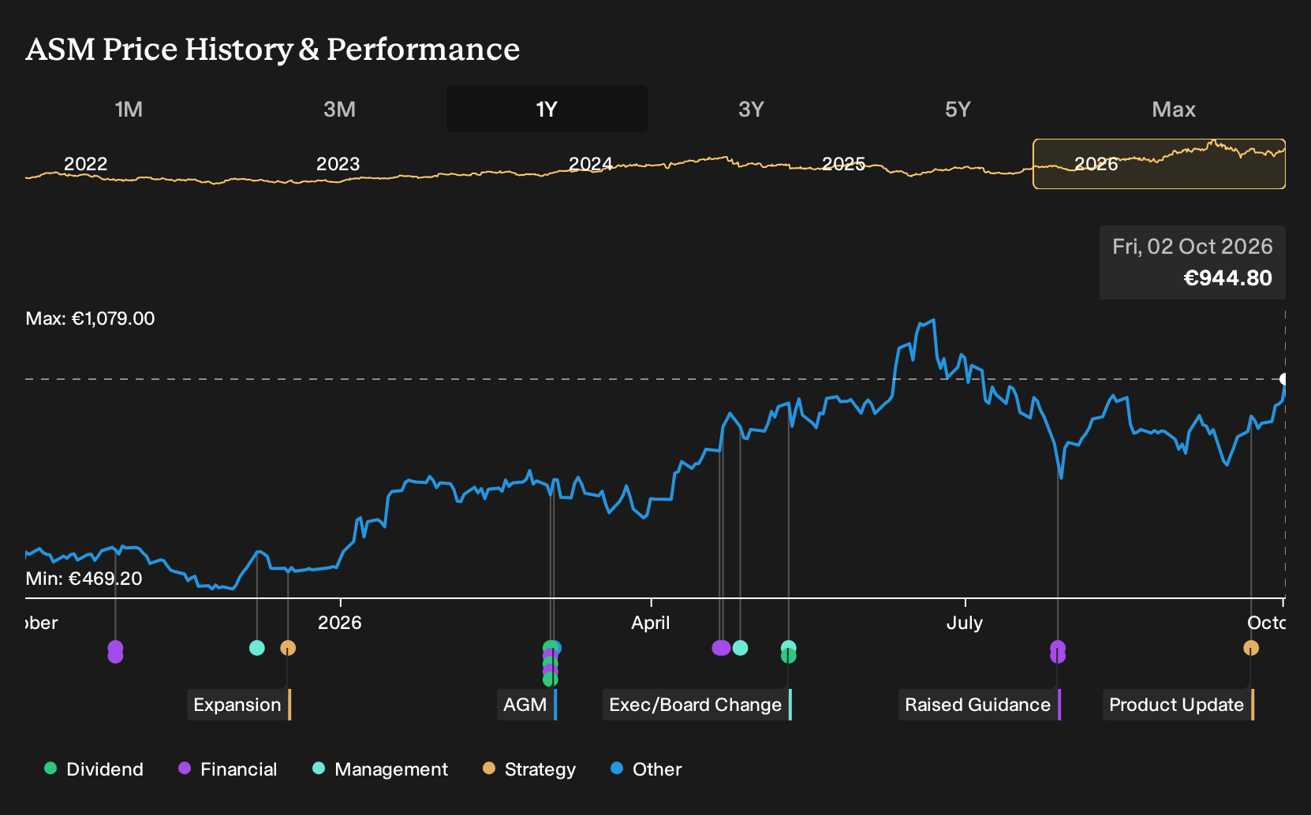1311x815 pixels.
Task: Open the Expansion event label
Action: 239,705
